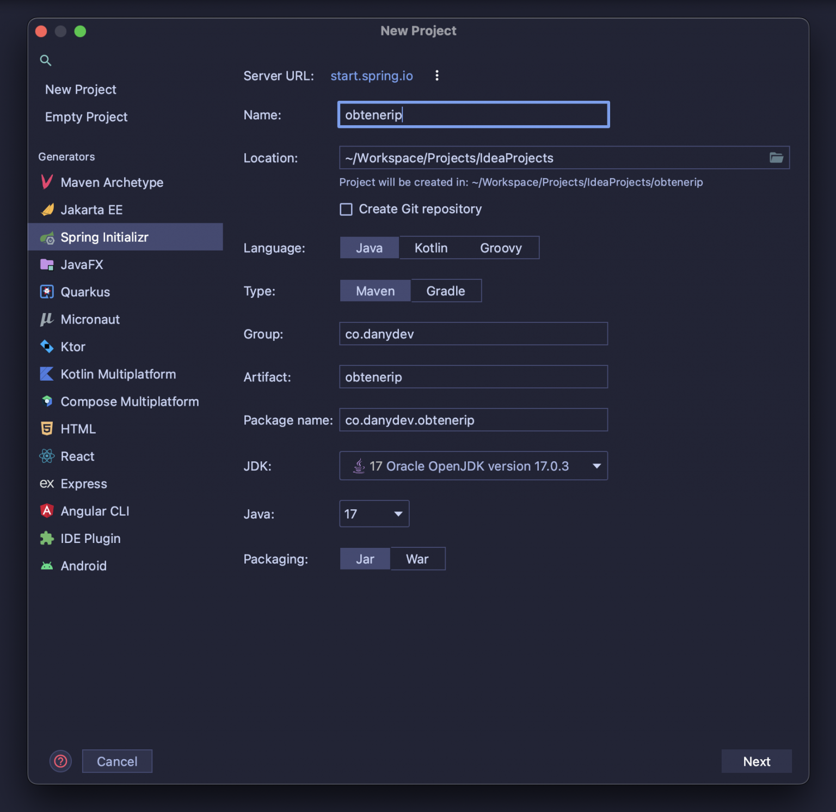The width and height of the screenshot is (836, 812).
Task: Select Kotlin as the language
Action: [x=431, y=247]
